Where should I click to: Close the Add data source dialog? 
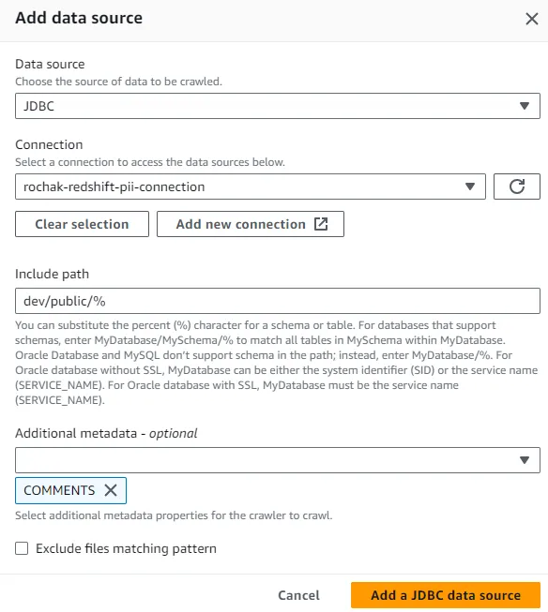pyautogui.click(x=532, y=19)
